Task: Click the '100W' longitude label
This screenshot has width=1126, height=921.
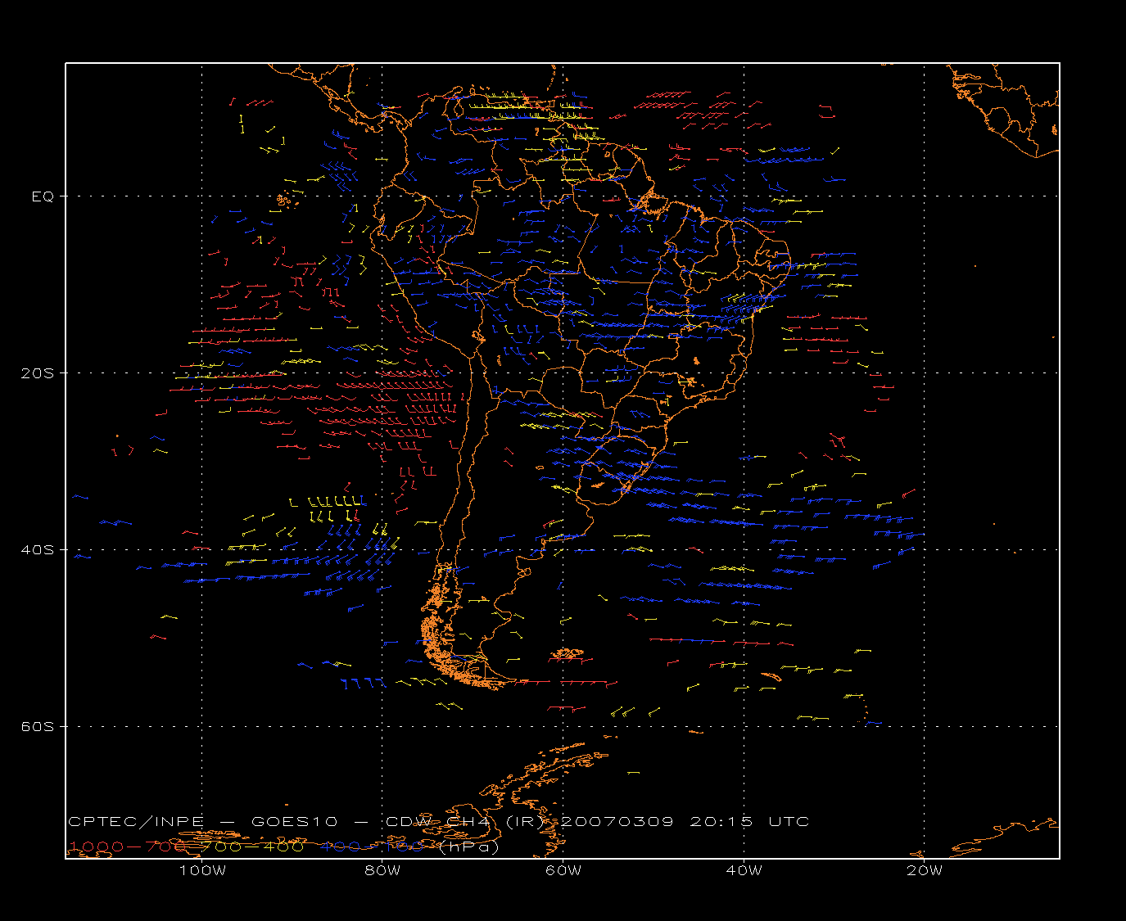Action: 202,871
